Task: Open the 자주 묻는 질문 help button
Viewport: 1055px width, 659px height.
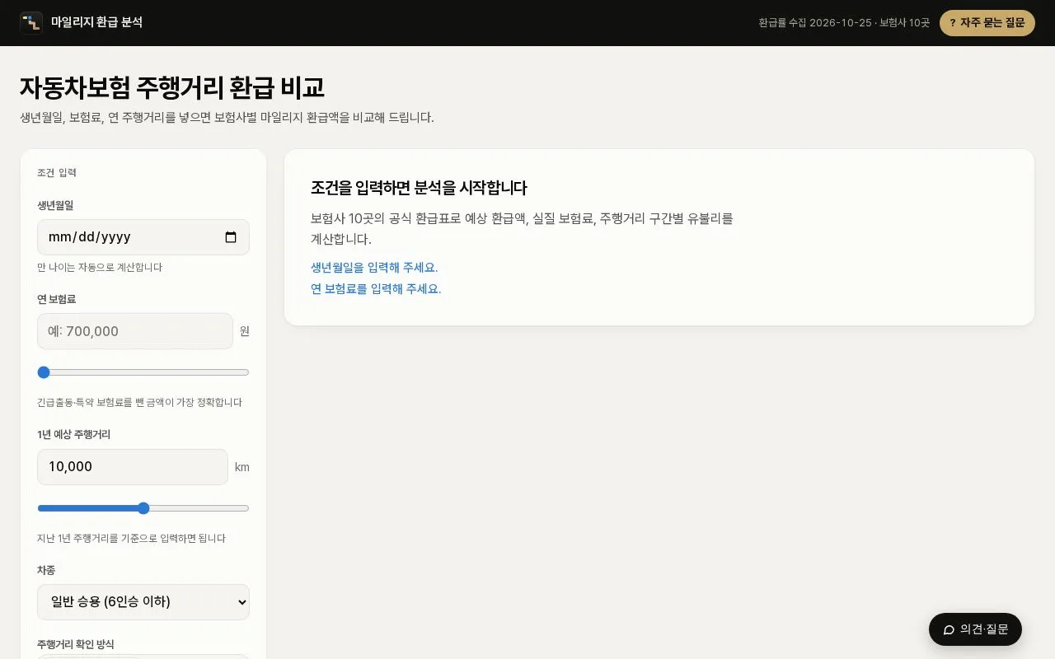Action: point(987,23)
